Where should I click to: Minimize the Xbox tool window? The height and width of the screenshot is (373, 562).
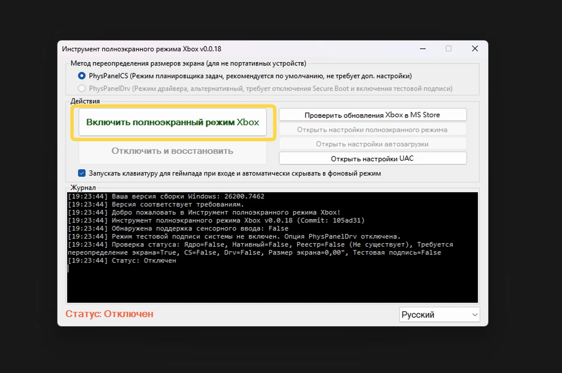pos(423,49)
